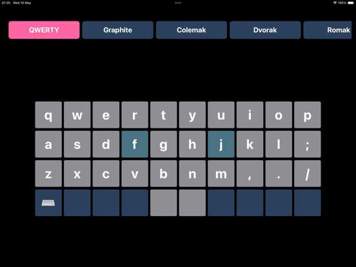Tap the x key

tap(77, 173)
